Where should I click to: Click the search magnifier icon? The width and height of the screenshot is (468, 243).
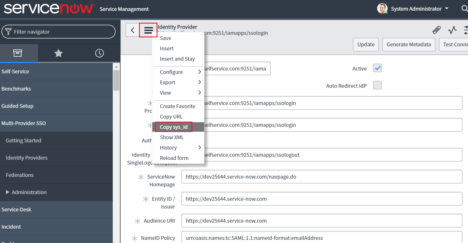point(464,9)
